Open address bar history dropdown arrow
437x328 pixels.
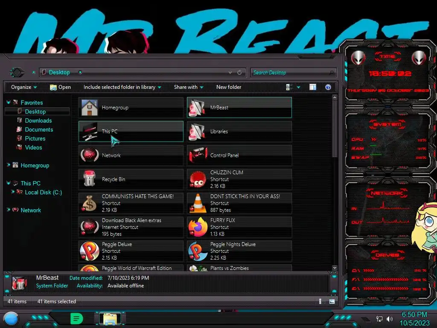tap(230, 73)
